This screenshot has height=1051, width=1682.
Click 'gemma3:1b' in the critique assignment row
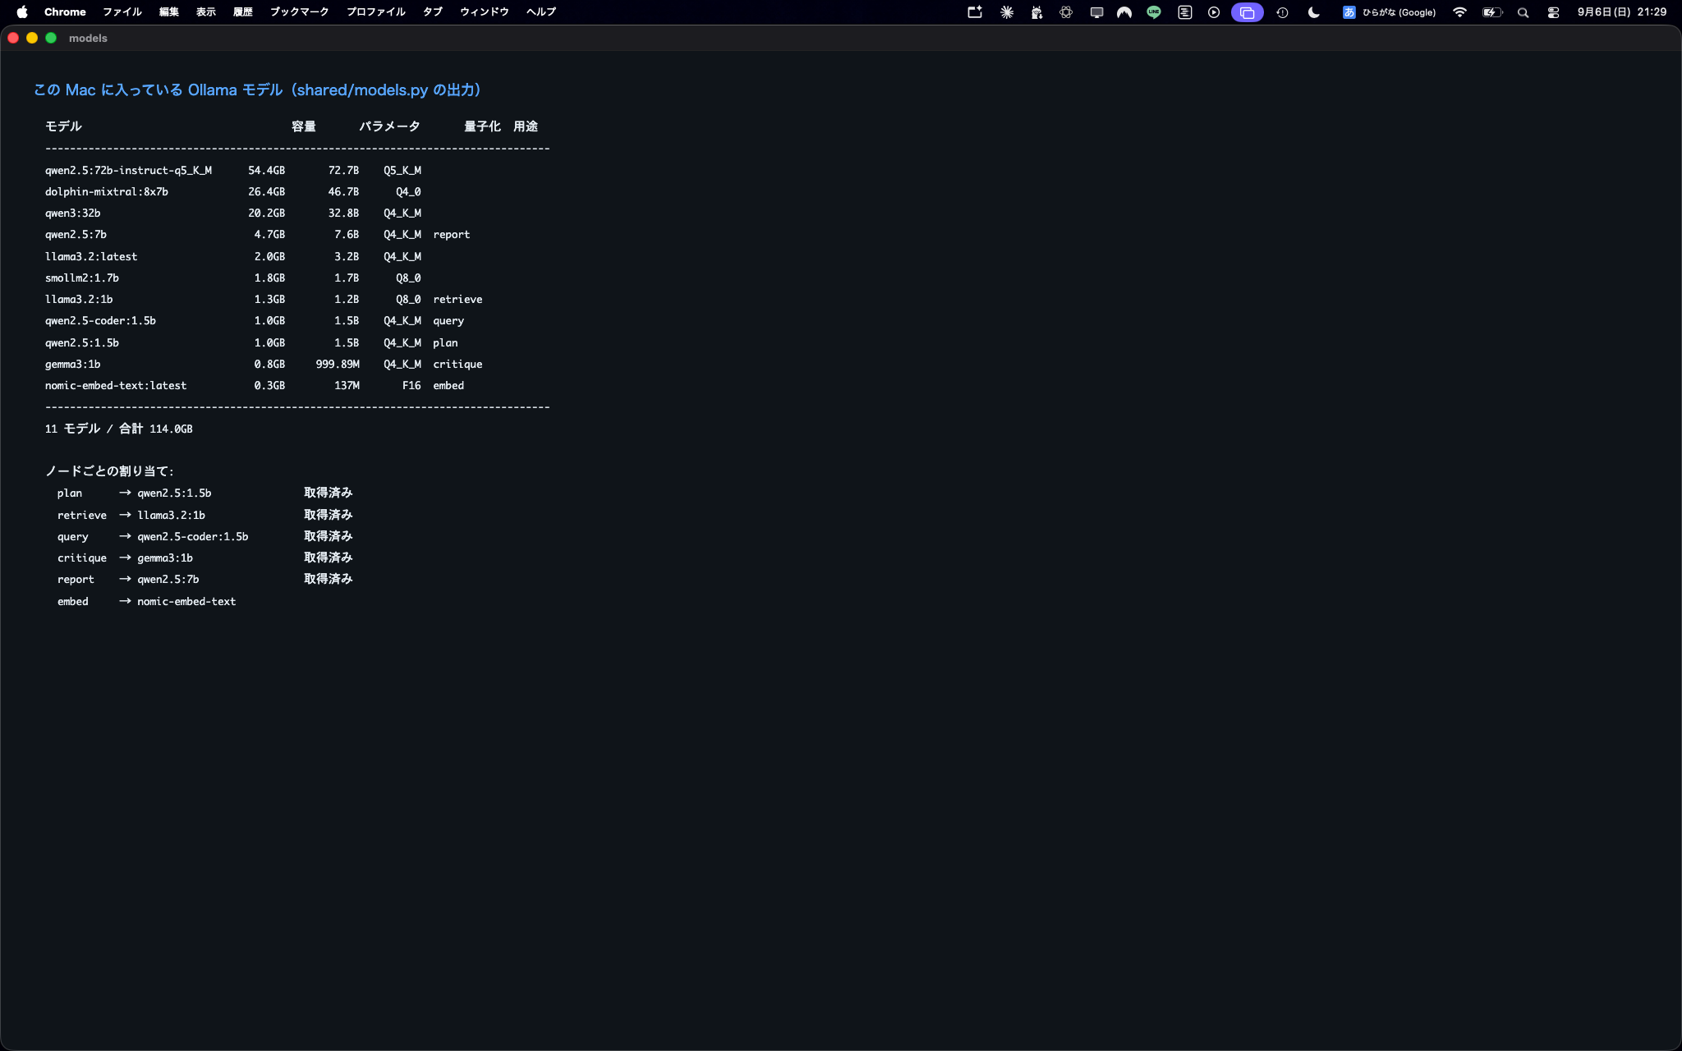pyautogui.click(x=165, y=558)
